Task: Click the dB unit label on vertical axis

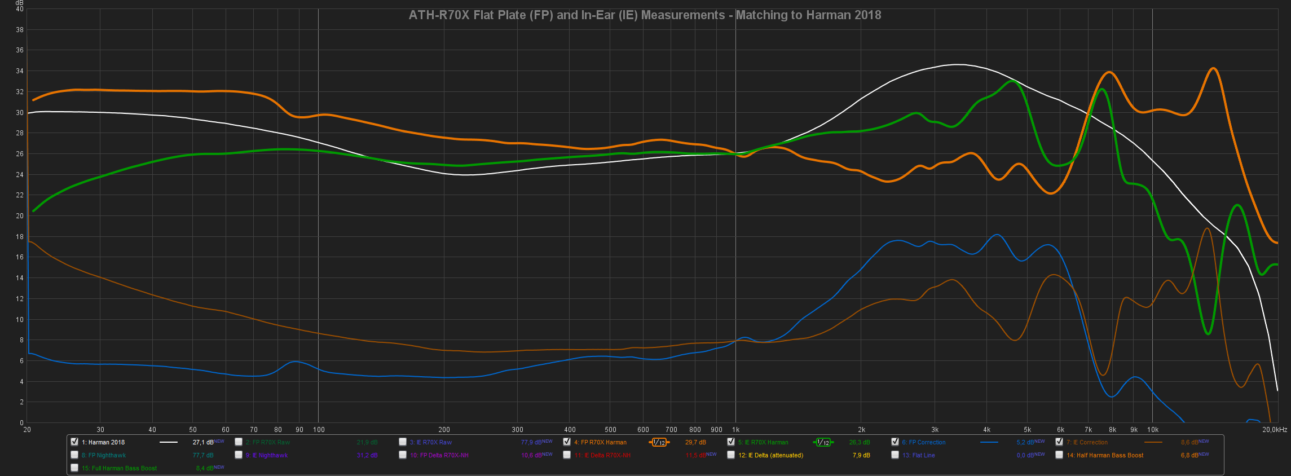Action: click(20, 3)
